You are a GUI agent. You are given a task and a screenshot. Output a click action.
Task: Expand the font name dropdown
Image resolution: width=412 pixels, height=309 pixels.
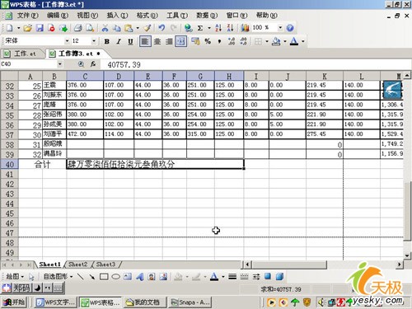click(67, 41)
